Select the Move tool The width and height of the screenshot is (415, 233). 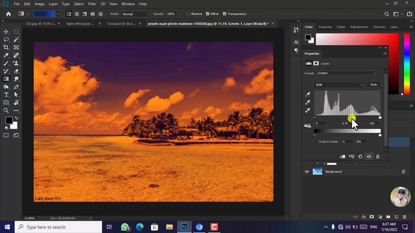point(6,32)
